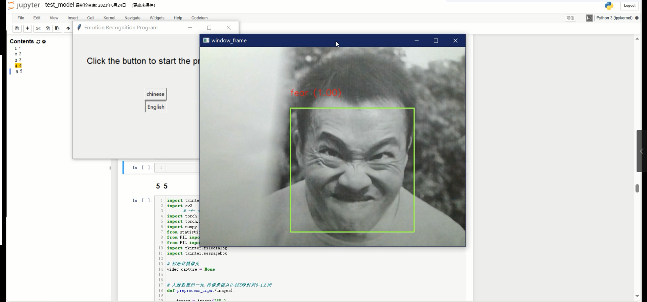
Task: Click the English button
Action: pos(156,107)
